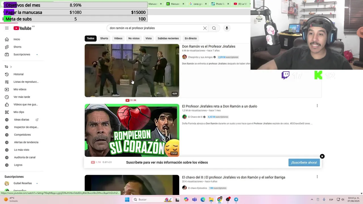The width and height of the screenshot is (363, 204).
Task: Open options menu for El chavo del 8 video
Action: point(317,177)
